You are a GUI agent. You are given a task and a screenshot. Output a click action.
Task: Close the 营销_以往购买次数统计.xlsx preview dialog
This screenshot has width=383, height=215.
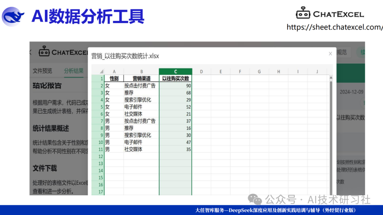tap(330, 54)
